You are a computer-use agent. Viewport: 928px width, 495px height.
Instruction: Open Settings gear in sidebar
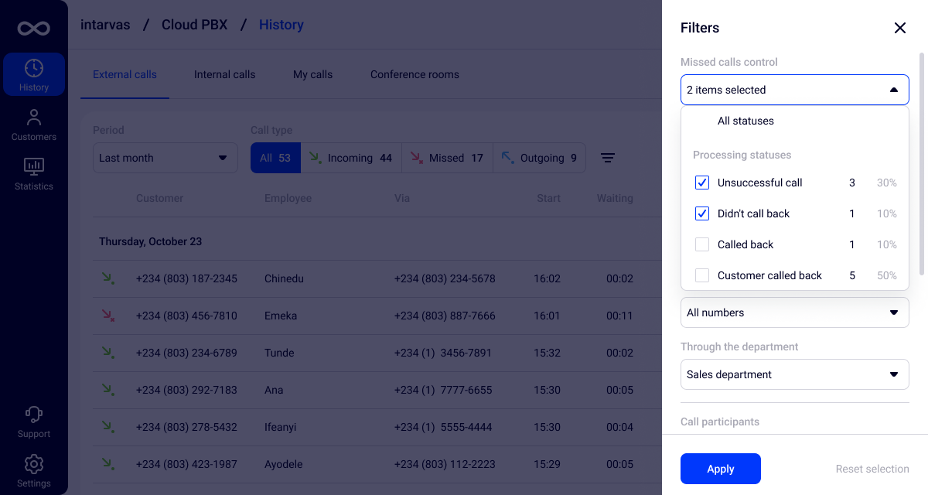point(34,471)
